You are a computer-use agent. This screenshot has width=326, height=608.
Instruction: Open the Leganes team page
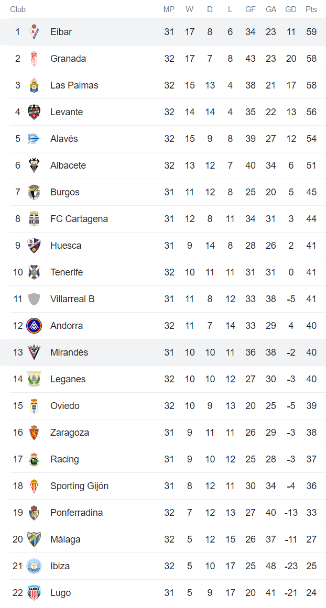point(68,379)
